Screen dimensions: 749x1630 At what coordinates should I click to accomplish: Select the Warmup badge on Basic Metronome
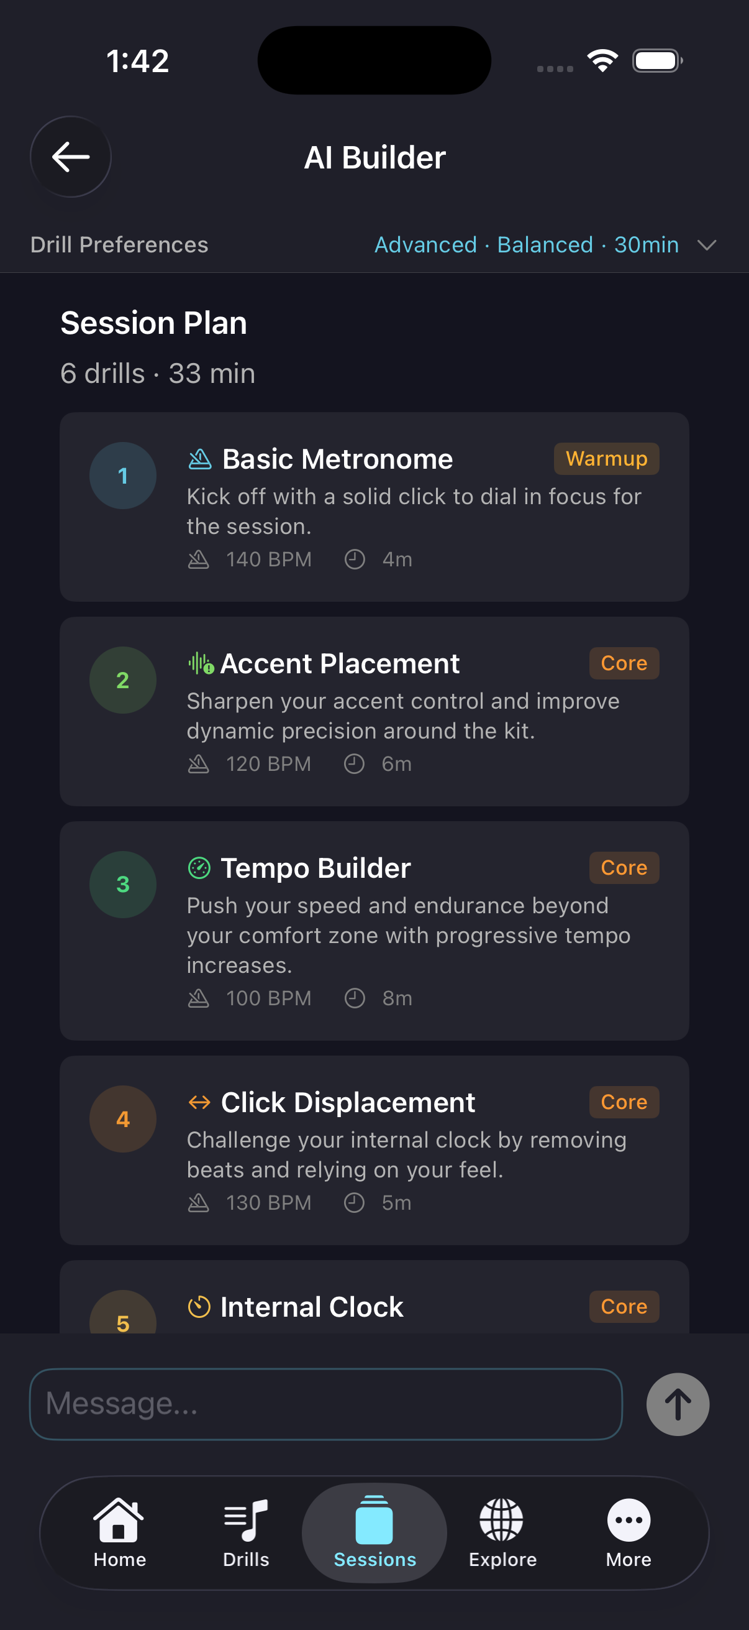click(606, 459)
